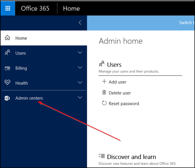Viewport: 195px width, 168px height.
Task: Expand the Health chevron in sidebar
Action: pyautogui.click(x=80, y=83)
